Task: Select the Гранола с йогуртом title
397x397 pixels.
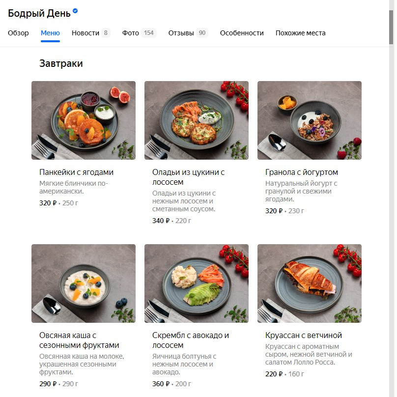Action: point(302,172)
